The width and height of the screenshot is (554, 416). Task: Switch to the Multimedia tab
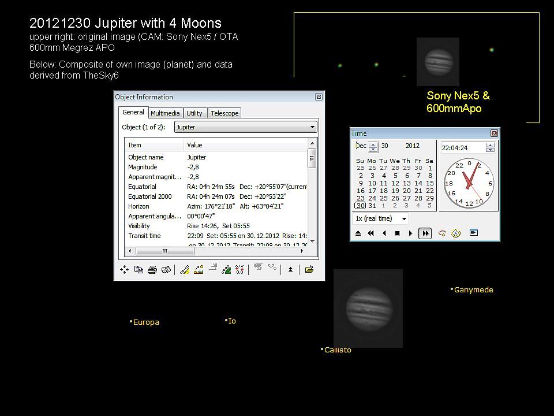point(165,113)
